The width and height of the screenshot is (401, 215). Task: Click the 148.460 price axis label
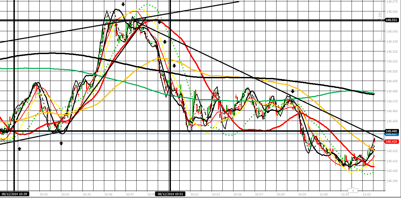tap(392, 111)
